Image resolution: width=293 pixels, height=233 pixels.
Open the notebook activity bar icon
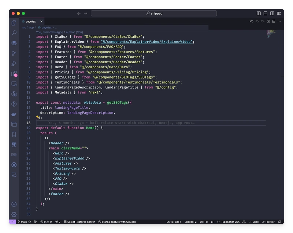click(x=14, y=134)
